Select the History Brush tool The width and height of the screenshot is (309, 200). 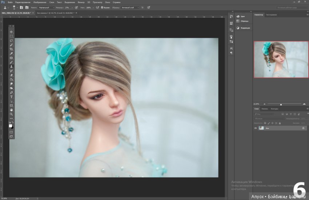coord(11,71)
